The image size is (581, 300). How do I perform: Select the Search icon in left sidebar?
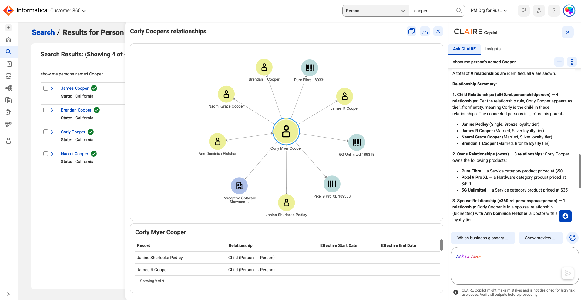8,52
